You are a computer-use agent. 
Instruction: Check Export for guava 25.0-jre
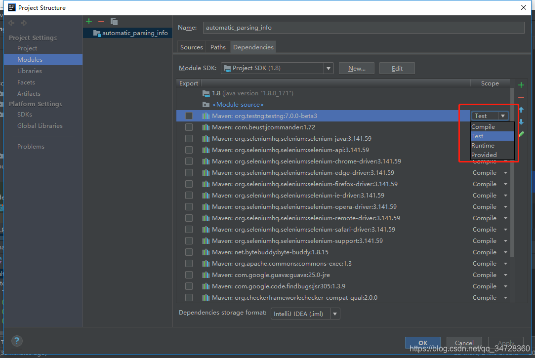[x=189, y=275]
